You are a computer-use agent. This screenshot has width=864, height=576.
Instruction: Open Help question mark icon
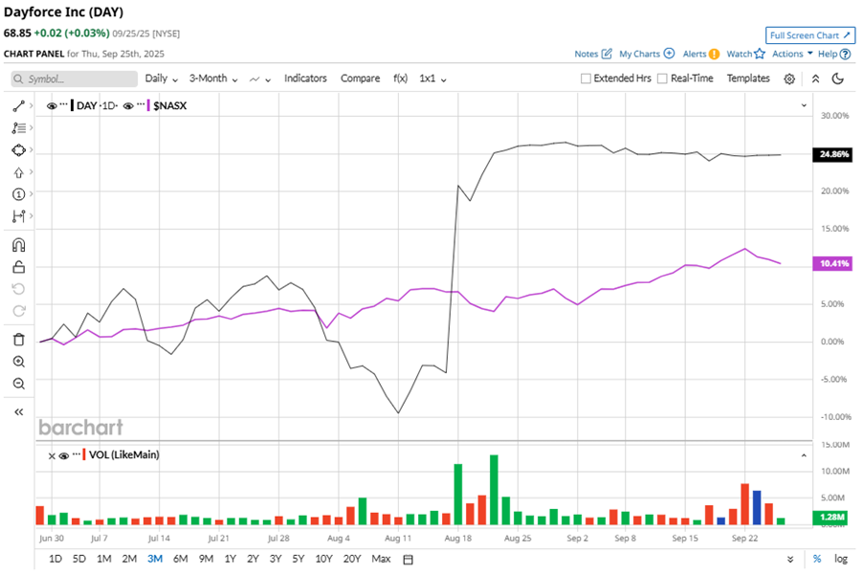[845, 54]
